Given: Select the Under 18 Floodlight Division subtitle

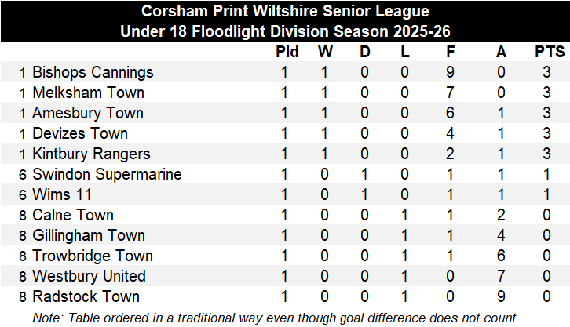Looking at the screenshot, I should click(x=285, y=32).
